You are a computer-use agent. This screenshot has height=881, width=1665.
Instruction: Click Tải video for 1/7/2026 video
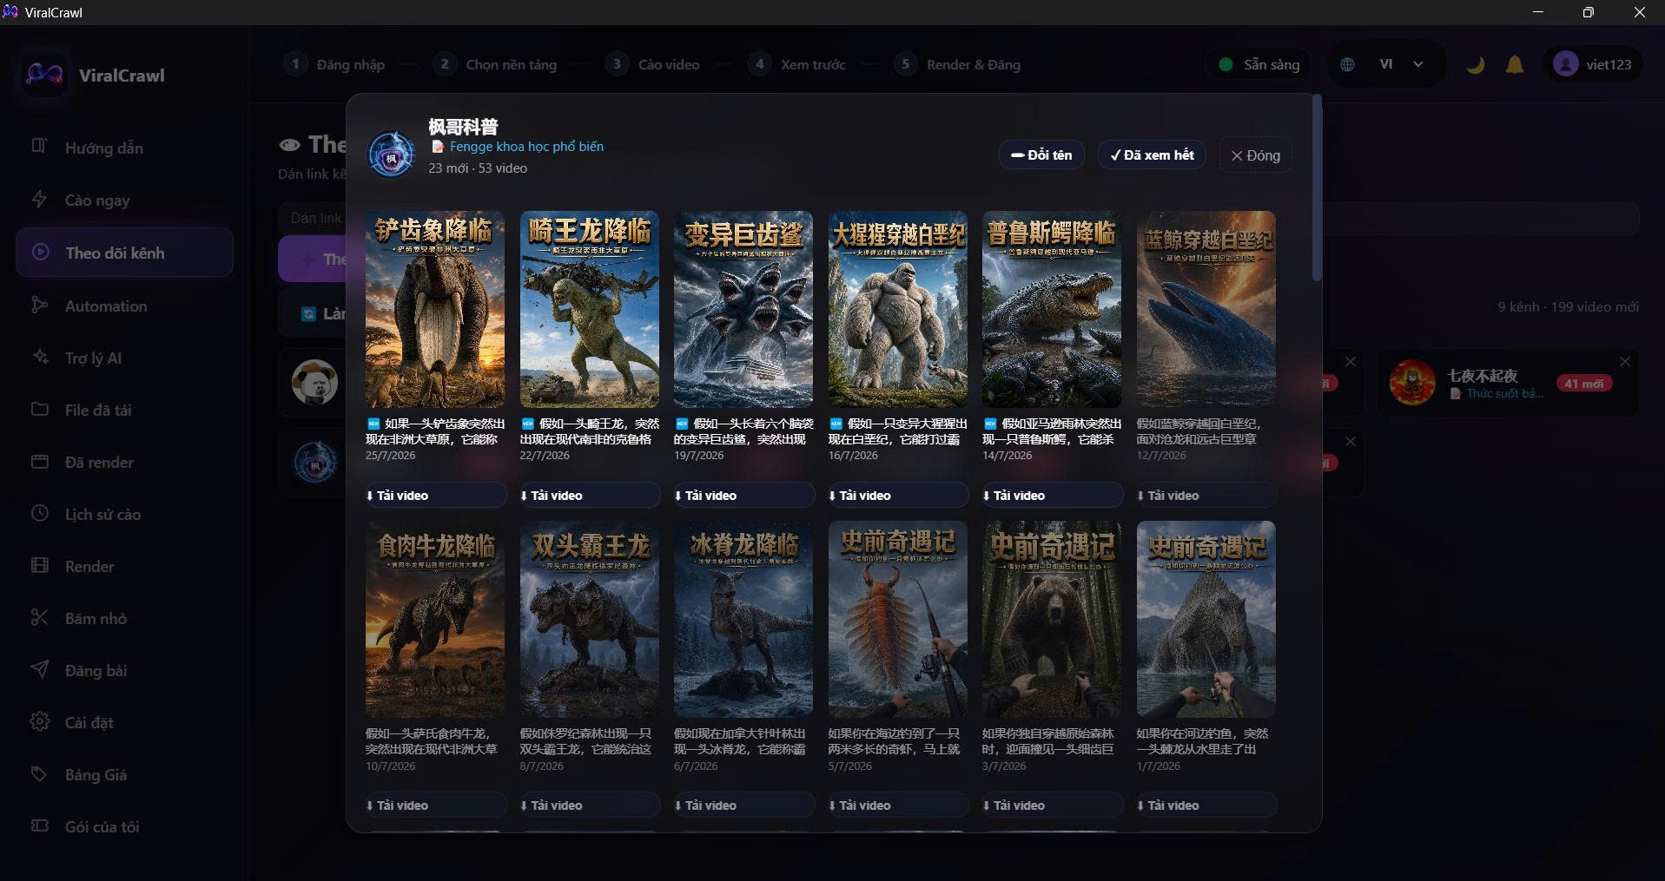pyautogui.click(x=1206, y=805)
